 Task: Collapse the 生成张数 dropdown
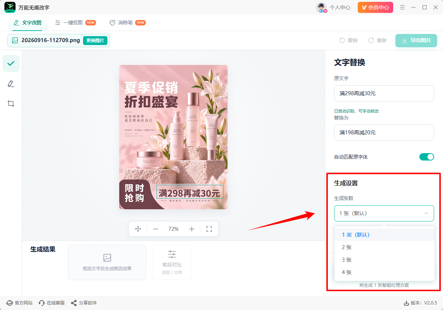pyautogui.click(x=384, y=213)
